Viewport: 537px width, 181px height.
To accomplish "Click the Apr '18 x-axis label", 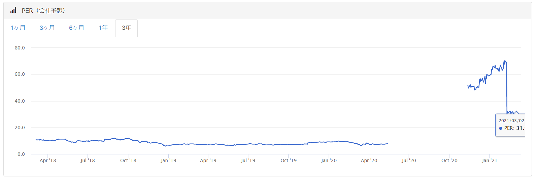I will 48,160.
